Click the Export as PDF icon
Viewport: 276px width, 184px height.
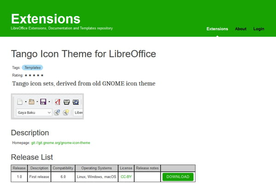[x=57, y=102]
